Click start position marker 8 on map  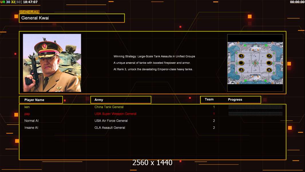click(269, 70)
